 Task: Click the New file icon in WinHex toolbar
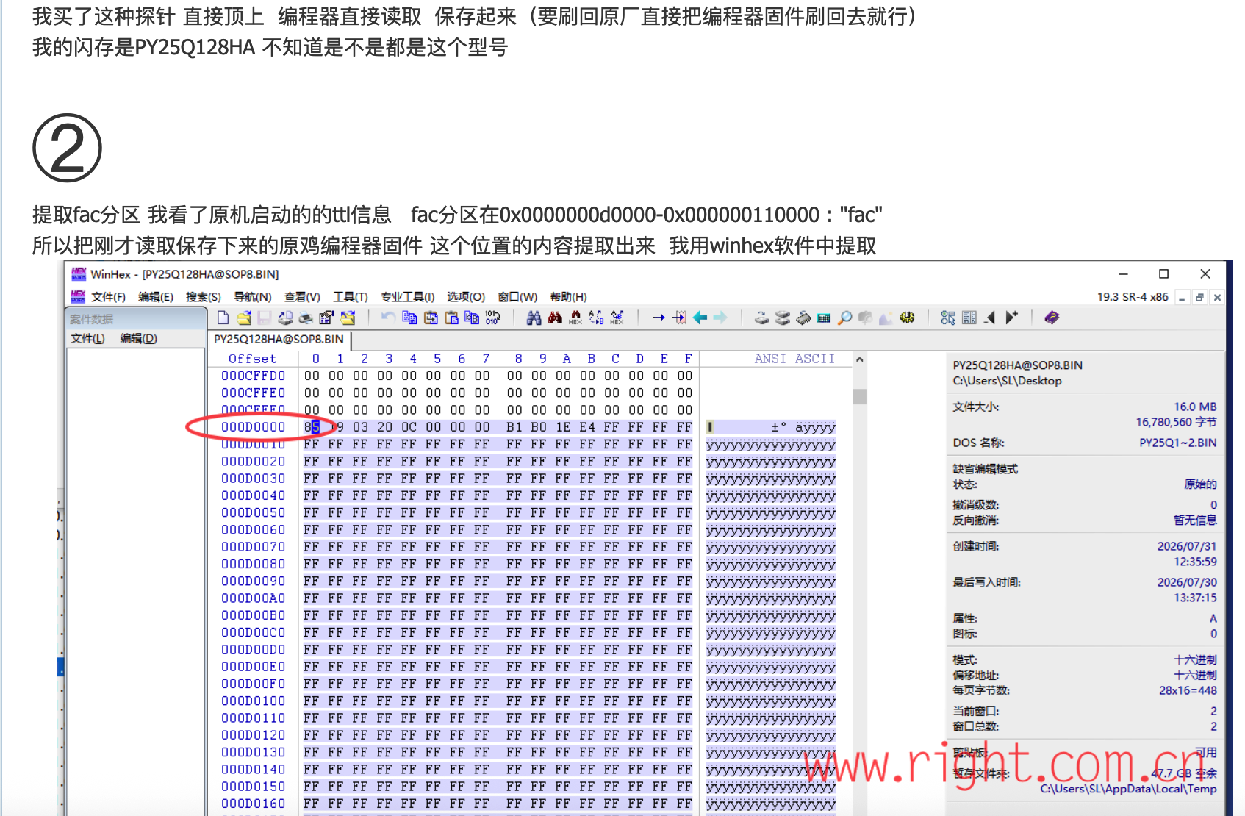click(223, 318)
